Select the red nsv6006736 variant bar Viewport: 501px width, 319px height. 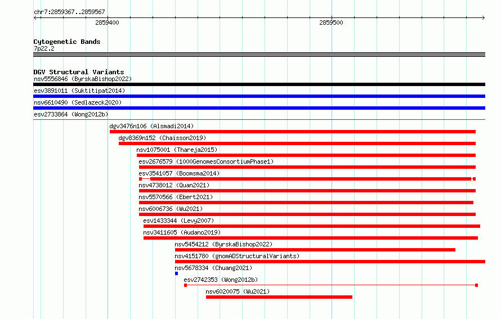[307, 214]
